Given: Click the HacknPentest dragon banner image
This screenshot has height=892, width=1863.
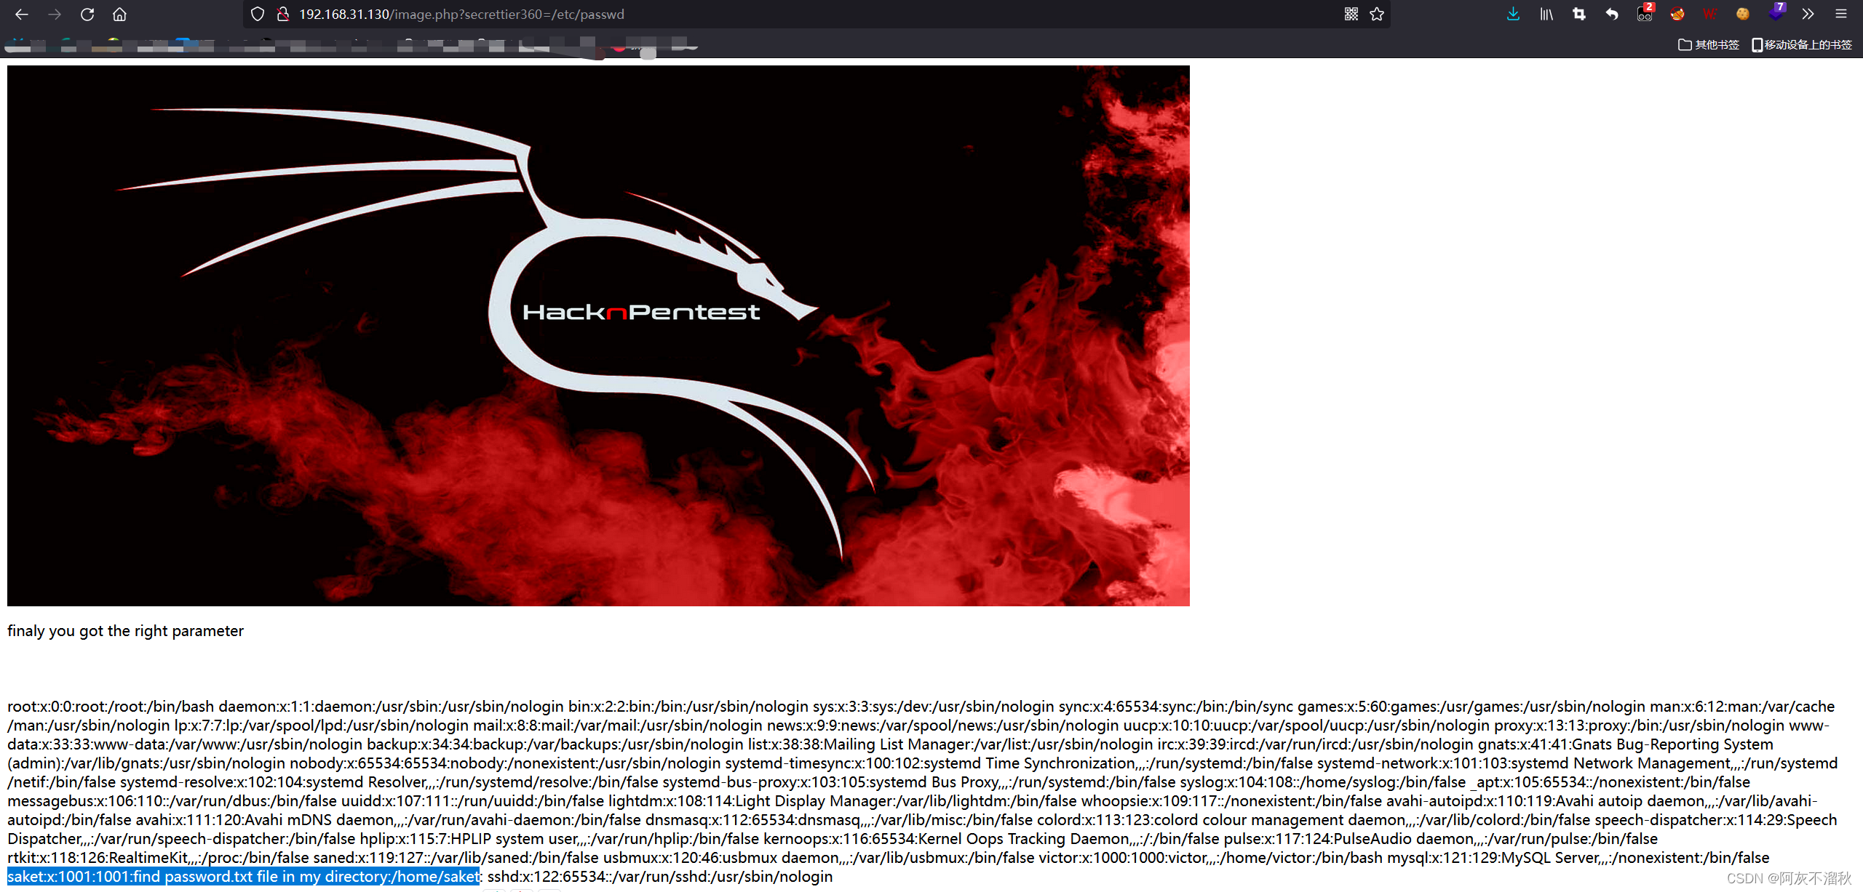Looking at the screenshot, I should click(598, 336).
